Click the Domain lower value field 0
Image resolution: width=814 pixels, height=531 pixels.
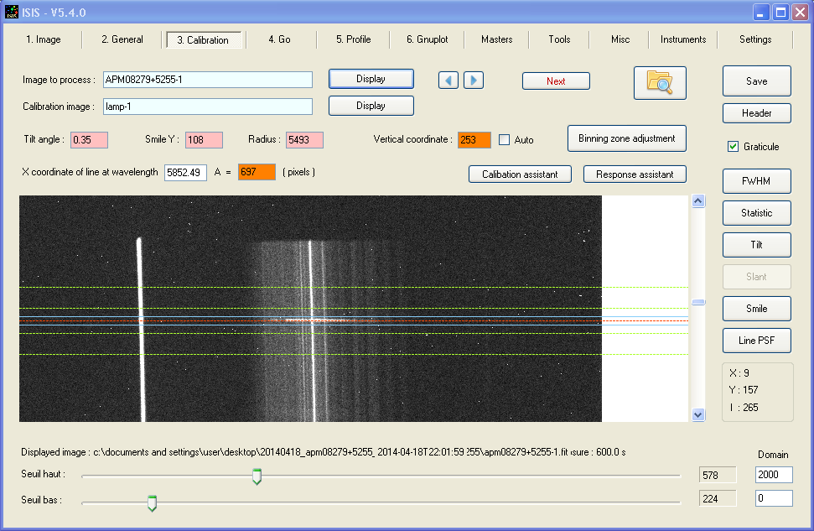(x=774, y=498)
